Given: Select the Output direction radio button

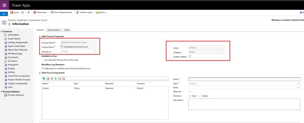Looking at the screenshot, I should click(200, 96).
